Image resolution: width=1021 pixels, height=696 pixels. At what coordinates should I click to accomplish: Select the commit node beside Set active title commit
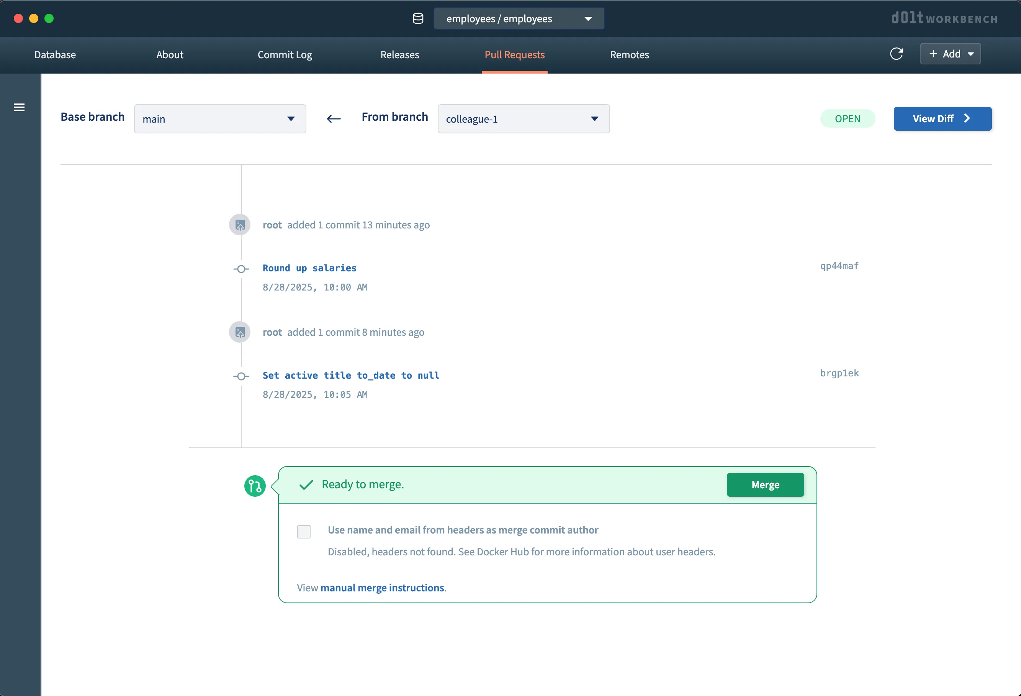coord(241,376)
